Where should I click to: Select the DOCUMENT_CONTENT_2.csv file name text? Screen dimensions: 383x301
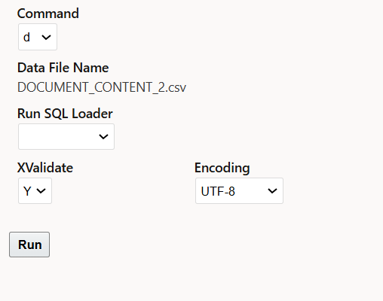(x=102, y=87)
